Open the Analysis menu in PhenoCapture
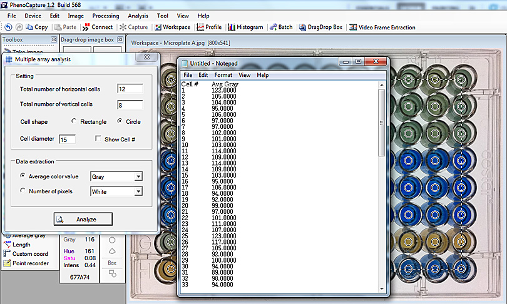 [x=138, y=16]
